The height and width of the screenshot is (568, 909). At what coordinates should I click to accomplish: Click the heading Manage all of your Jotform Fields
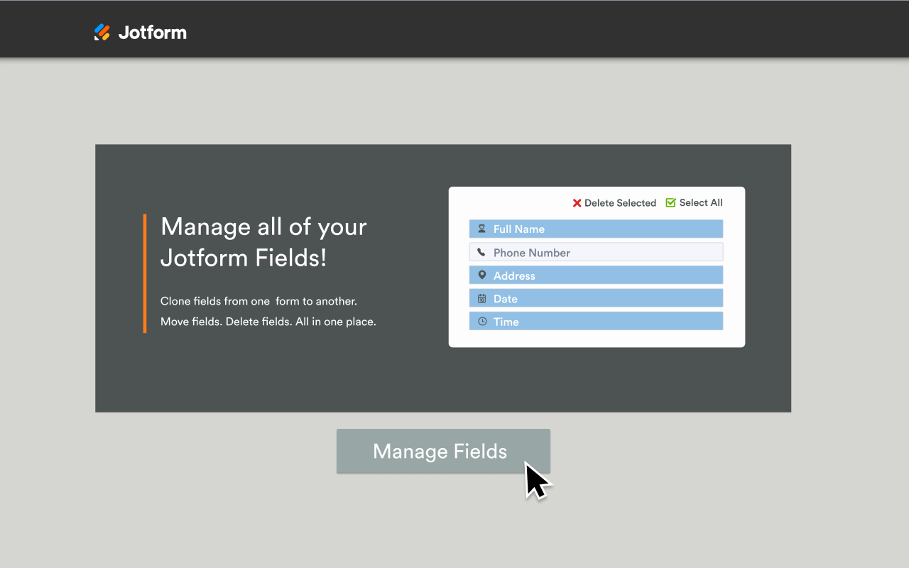point(263,241)
